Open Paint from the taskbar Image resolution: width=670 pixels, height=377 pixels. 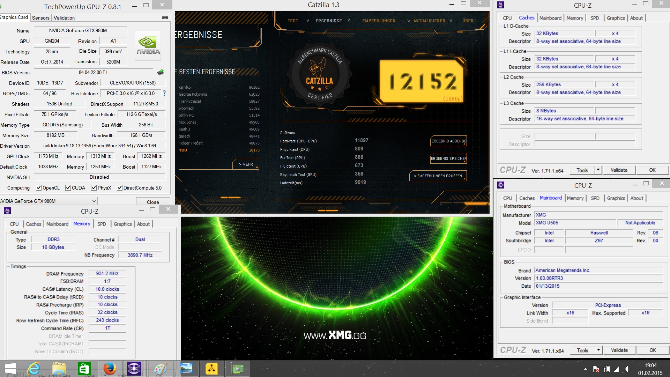tap(160, 369)
